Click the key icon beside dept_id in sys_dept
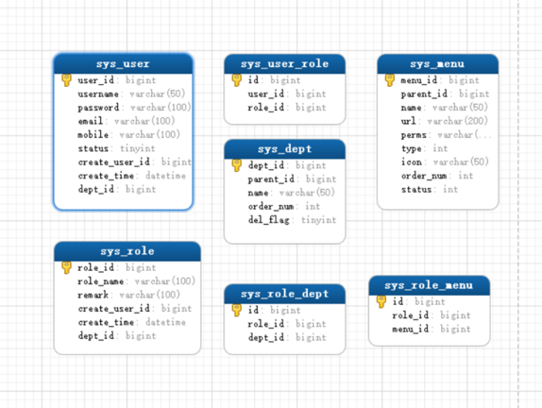 click(237, 165)
